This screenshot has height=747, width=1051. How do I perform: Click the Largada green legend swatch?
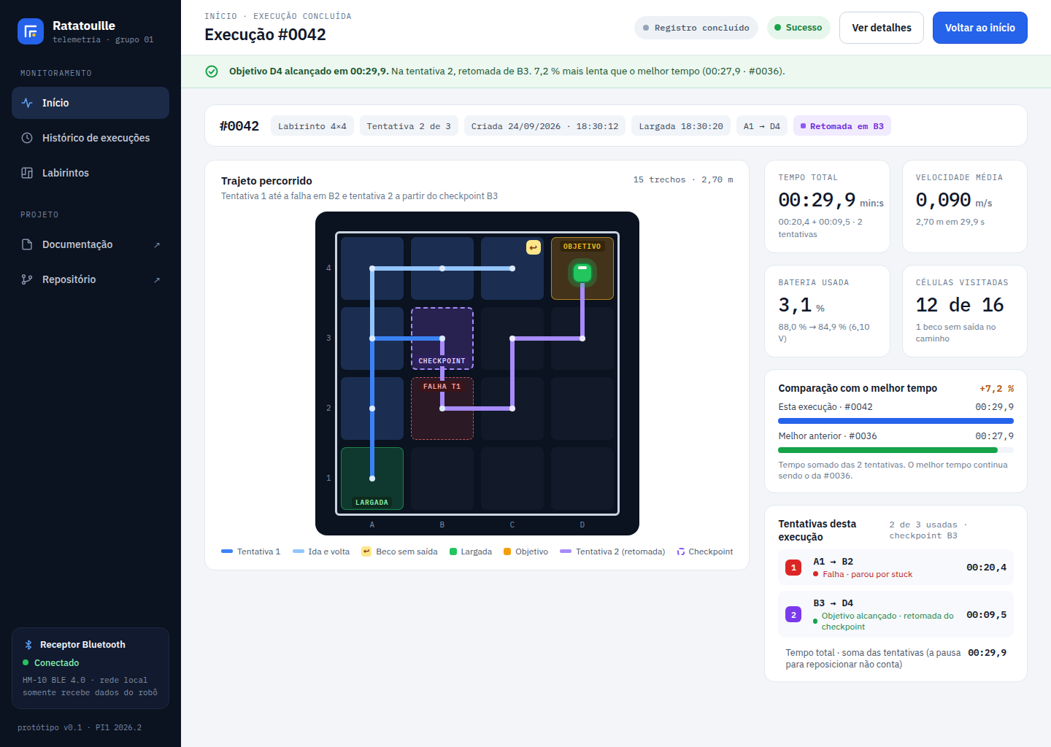(x=453, y=551)
